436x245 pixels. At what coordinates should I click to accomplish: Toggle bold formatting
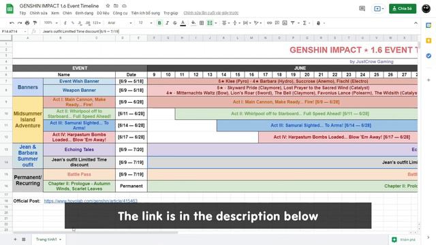point(159,22)
